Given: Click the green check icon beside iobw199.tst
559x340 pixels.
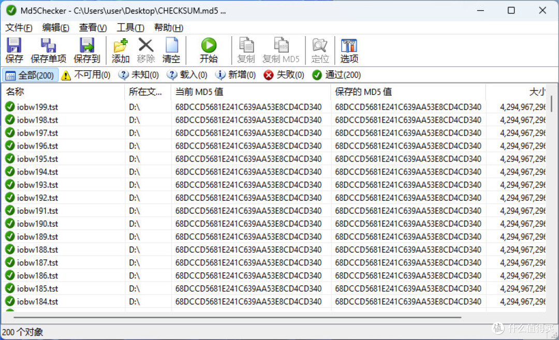Looking at the screenshot, I should (10, 107).
